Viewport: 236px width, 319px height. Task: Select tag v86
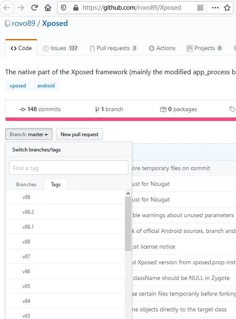[65, 271]
